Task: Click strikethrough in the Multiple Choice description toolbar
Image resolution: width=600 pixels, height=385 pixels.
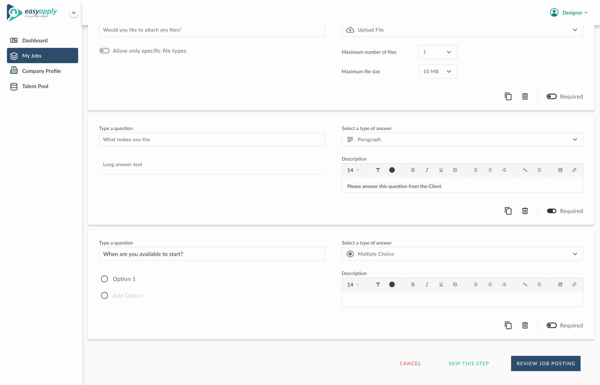Action: pyautogui.click(x=455, y=284)
